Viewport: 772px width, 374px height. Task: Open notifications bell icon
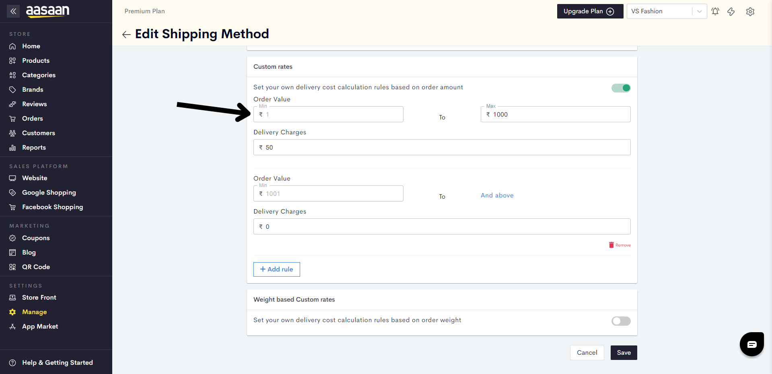click(x=715, y=11)
